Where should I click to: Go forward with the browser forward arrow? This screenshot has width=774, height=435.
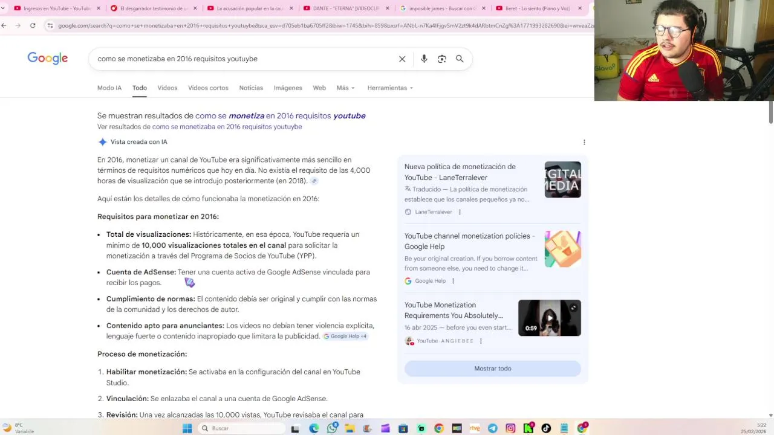coord(18,25)
